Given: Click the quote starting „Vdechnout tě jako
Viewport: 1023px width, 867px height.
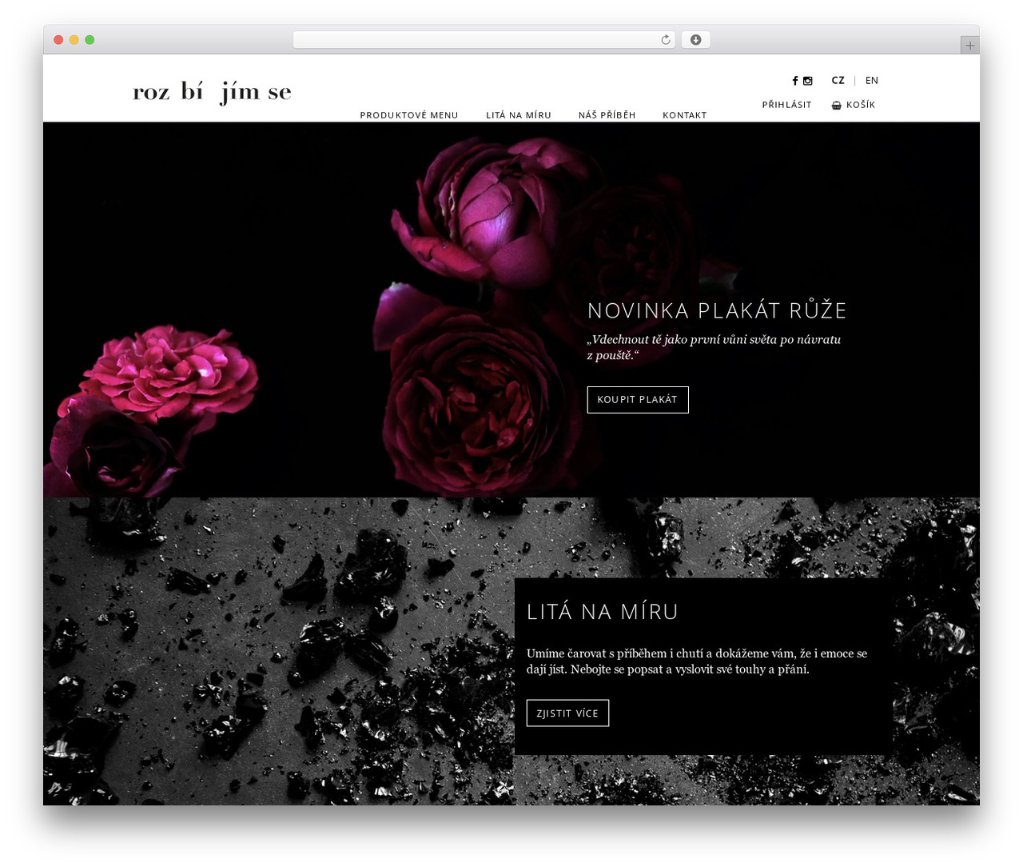Looking at the screenshot, I should coord(714,347).
